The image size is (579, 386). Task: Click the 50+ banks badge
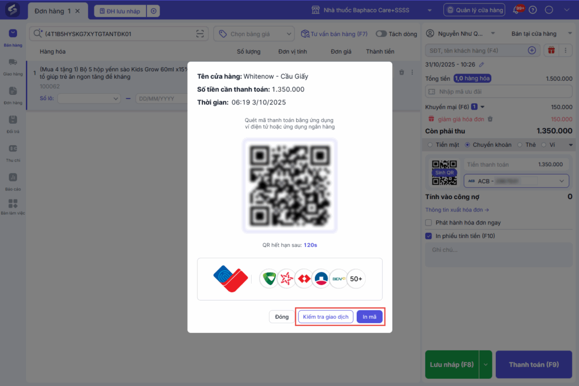pyautogui.click(x=356, y=279)
